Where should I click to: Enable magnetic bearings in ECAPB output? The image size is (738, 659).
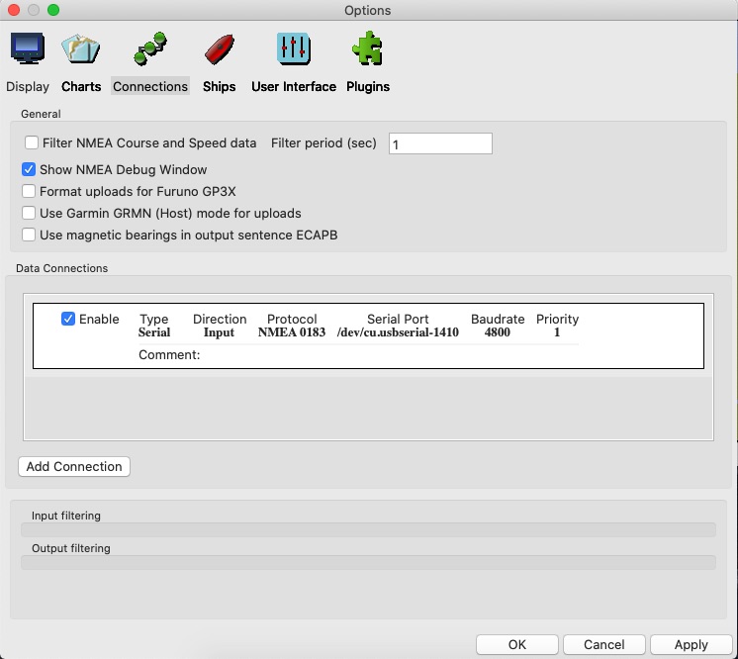(x=30, y=235)
